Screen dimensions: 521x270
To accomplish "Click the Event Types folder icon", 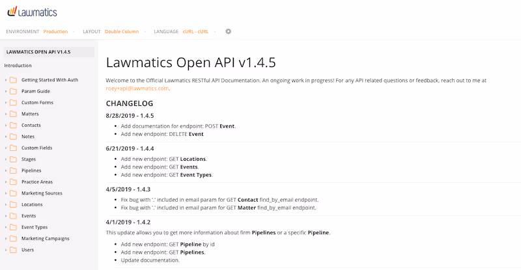I will point(13,227).
